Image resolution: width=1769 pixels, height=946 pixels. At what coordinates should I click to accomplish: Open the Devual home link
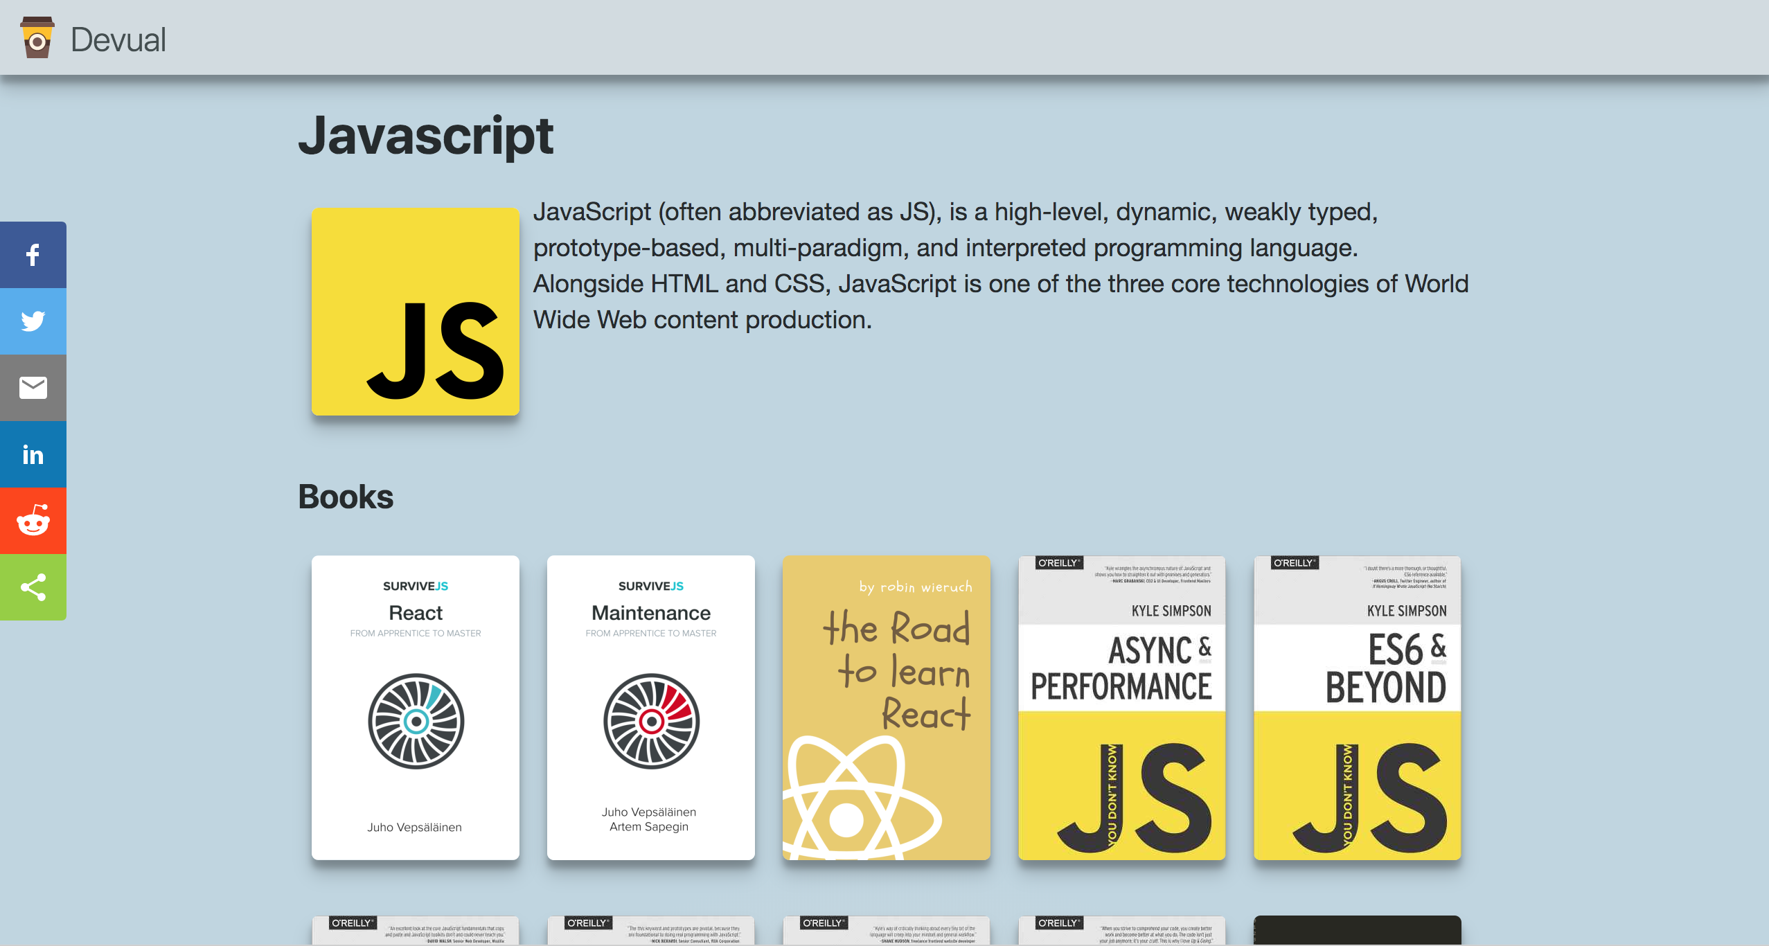coord(118,39)
